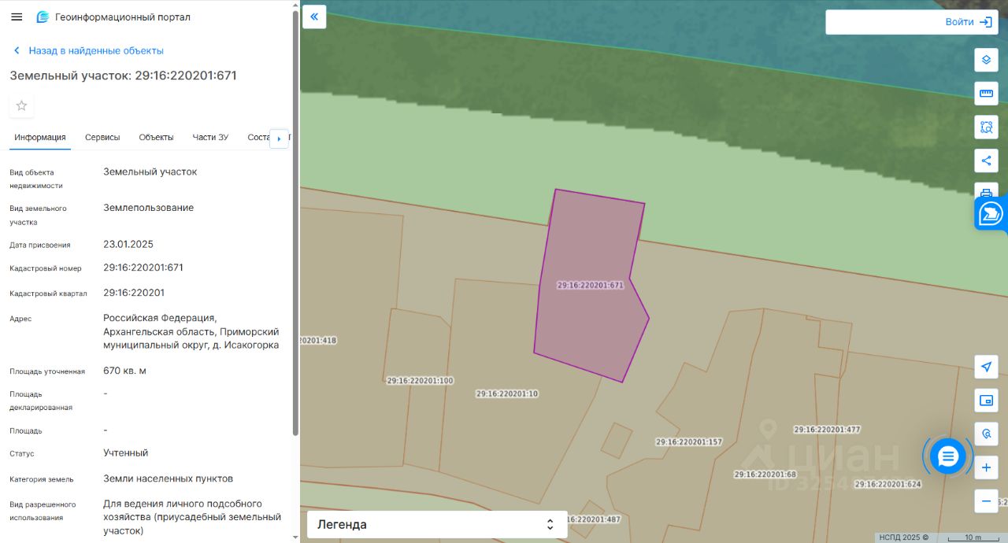Print the map with printer icon
The width and height of the screenshot is (1008, 543).
(986, 191)
